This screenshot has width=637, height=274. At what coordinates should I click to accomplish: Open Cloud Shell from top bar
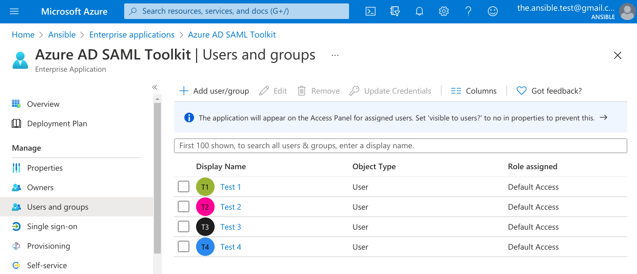click(371, 11)
